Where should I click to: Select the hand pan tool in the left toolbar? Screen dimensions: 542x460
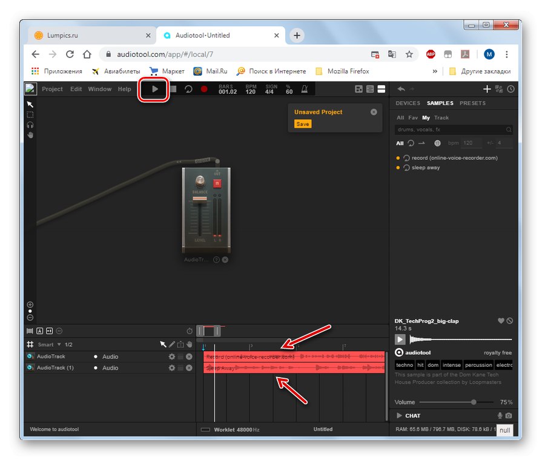coord(30,134)
